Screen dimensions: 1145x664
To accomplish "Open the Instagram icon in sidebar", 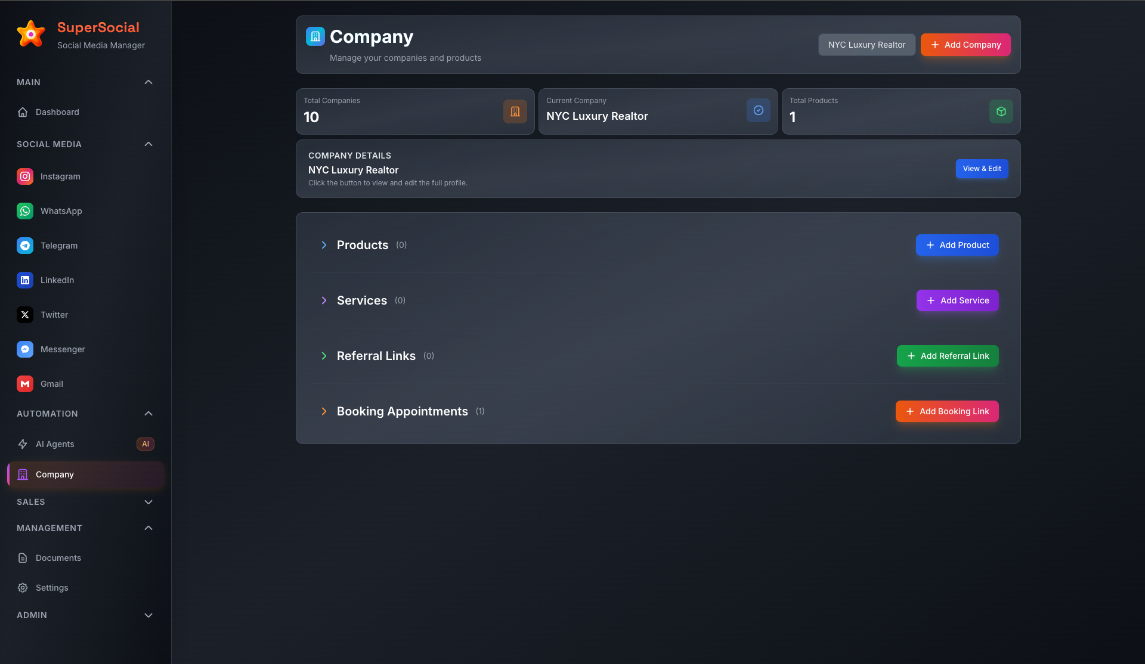I will coord(25,176).
